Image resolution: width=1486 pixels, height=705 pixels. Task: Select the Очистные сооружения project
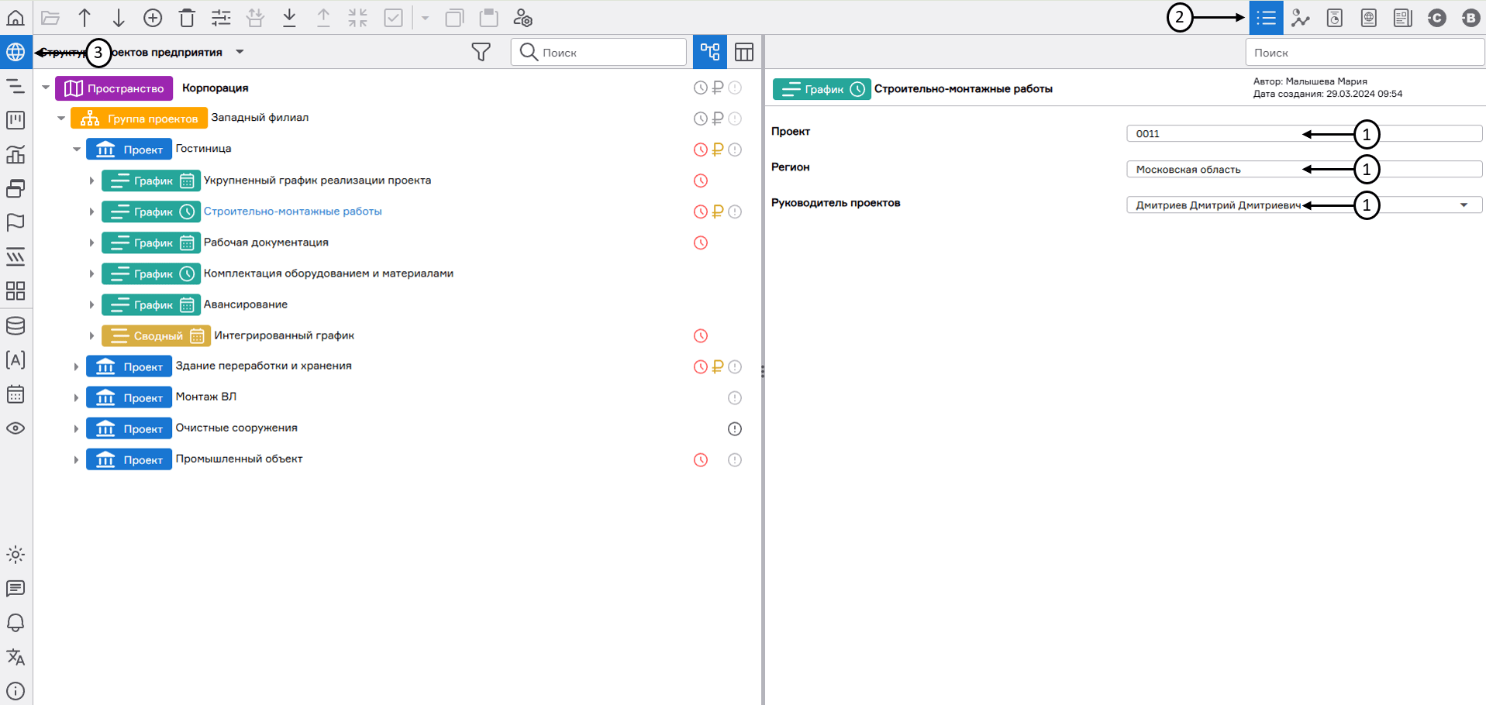[236, 428]
